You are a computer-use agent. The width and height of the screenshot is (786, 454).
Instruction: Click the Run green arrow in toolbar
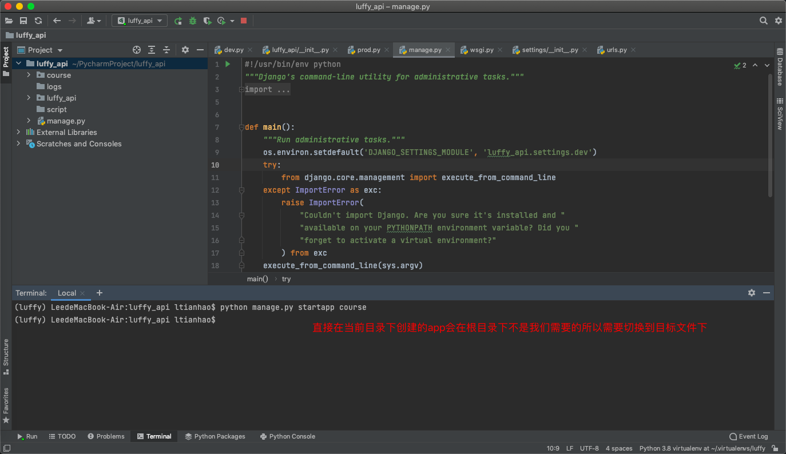tap(178, 21)
